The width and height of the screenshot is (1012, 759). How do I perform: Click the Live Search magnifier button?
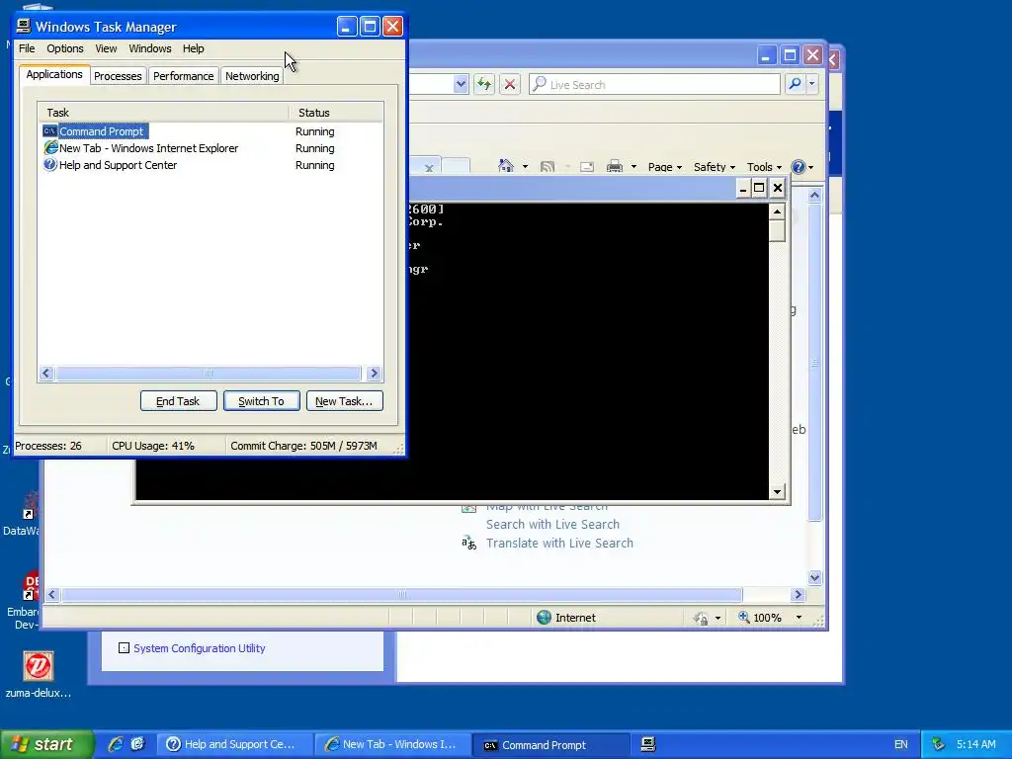pyautogui.click(x=796, y=84)
